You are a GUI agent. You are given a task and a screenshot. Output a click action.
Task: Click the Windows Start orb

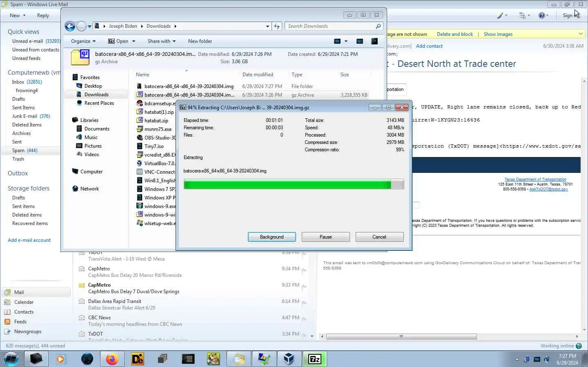point(11,359)
